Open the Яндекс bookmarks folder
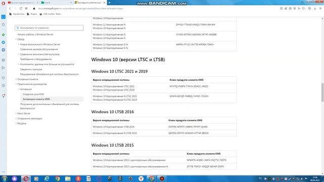This screenshot has height=182, width=324. point(32,14)
